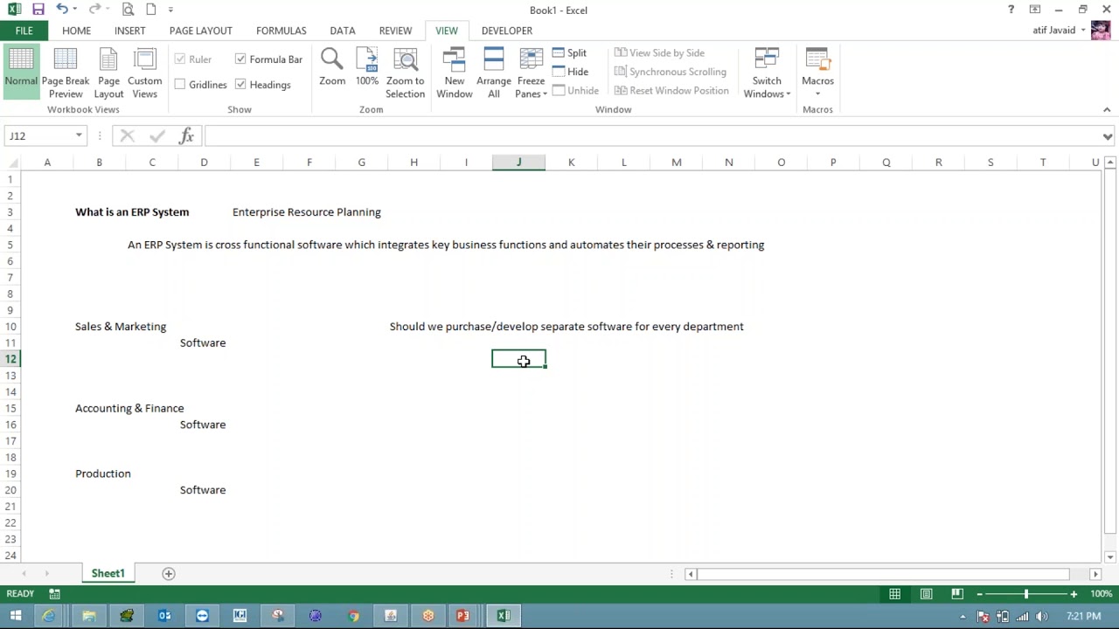Image resolution: width=1119 pixels, height=629 pixels.
Task: Zoom out with the status bar minus button
Action: [979, 594]
